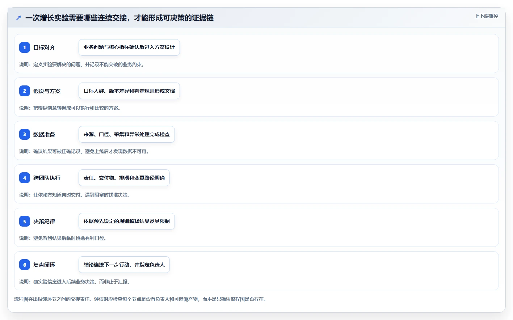Select the step number 5 badge
Screen dimensions: 513x320
(25, 221)
